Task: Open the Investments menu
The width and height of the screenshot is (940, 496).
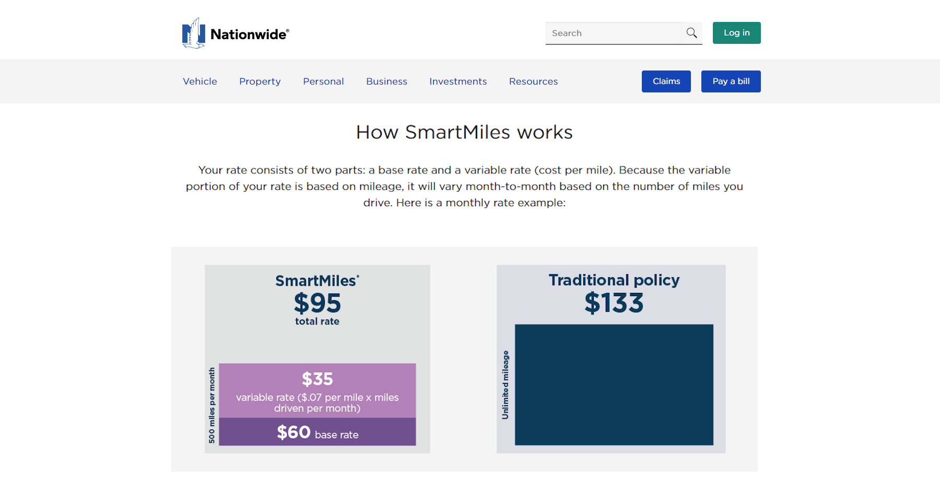Action: pyautogui.click(x=458, y=81)
